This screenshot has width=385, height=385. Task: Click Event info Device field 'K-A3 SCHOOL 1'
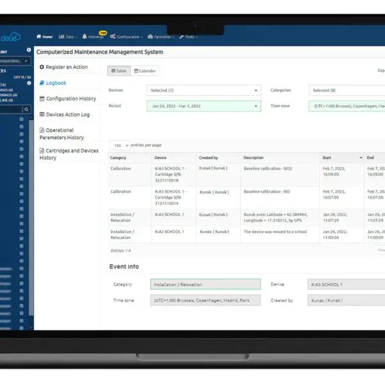346,284
